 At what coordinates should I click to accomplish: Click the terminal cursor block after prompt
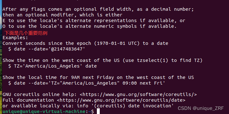pyautogui.click(x=98, y=111)
